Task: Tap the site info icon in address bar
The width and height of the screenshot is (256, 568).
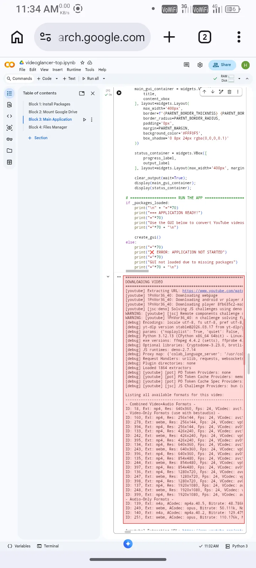Action: pyautogui.click(x=46, y=37)
